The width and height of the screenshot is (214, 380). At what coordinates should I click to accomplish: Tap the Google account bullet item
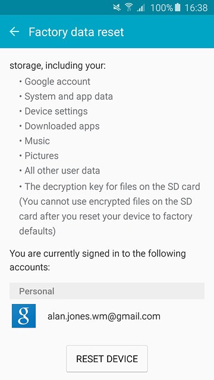coord(55,81)
